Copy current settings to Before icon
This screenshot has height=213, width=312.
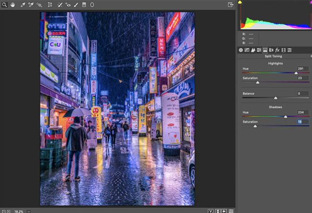click(224, 211)
